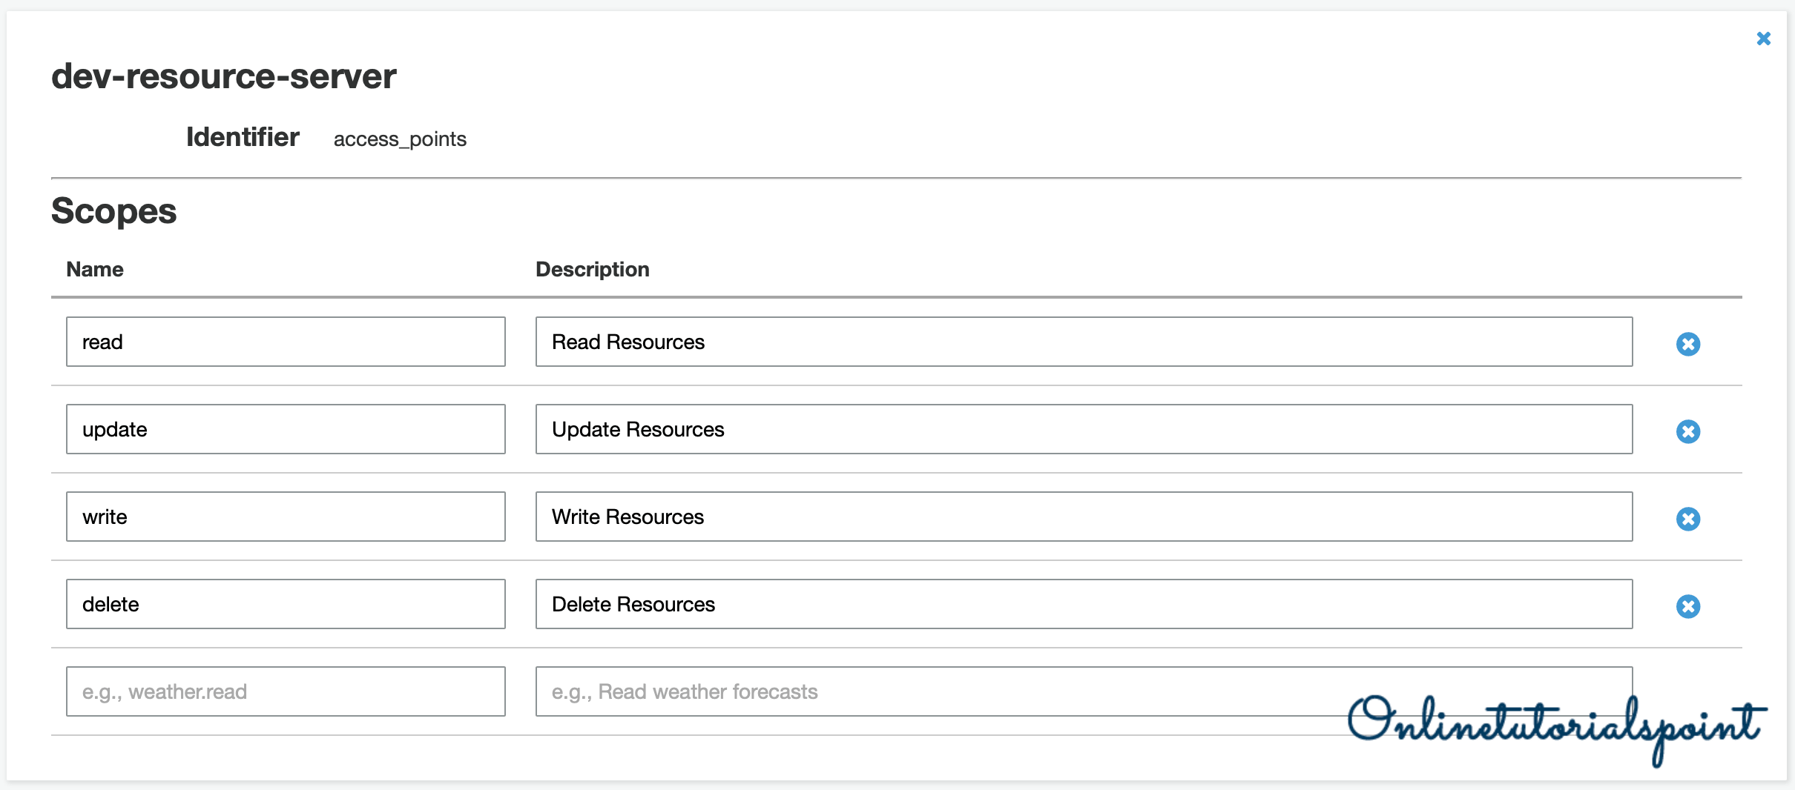Image resolution: width=1795 pixels, height=790 pixels.
Task: Edit the Read Resources description field
Action: pyautogui.click(x=1083, y=342)
